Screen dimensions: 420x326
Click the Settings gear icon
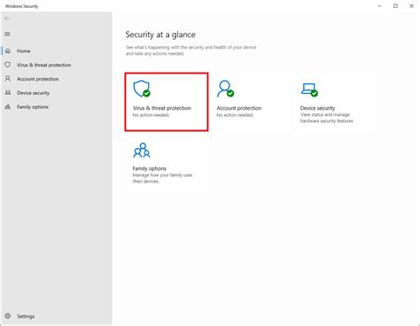[8, 316]
